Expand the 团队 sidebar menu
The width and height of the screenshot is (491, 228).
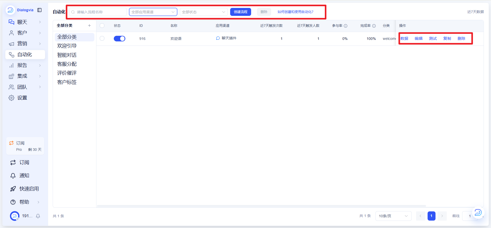[25, 87]
